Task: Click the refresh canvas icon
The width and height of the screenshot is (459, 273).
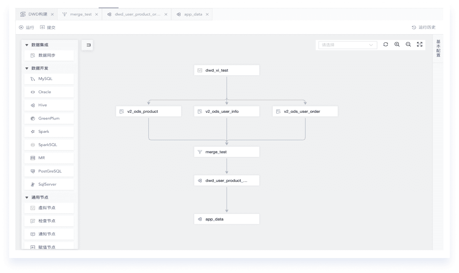Action: 385,45
